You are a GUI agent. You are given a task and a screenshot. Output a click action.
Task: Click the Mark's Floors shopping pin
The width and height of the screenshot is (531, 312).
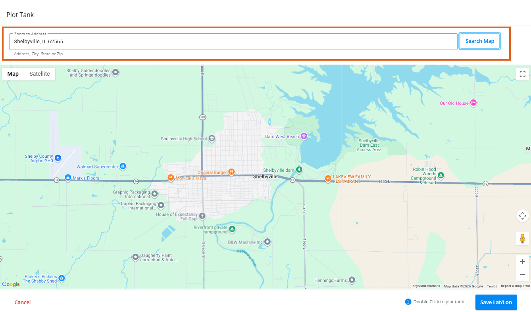(68, 178)
